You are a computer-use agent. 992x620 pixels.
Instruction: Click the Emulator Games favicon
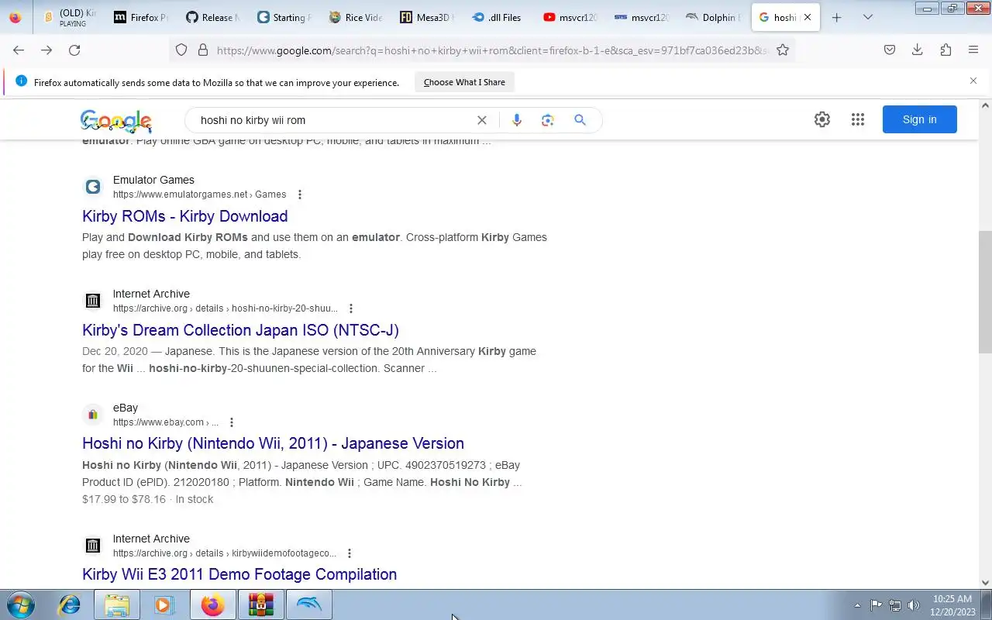coord(93,187)
